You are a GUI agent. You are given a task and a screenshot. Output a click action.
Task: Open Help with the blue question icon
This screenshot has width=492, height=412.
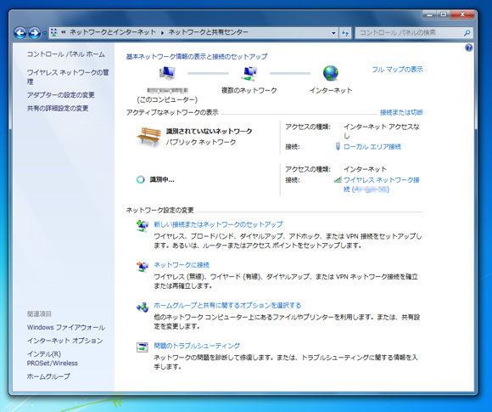[469, 48]
